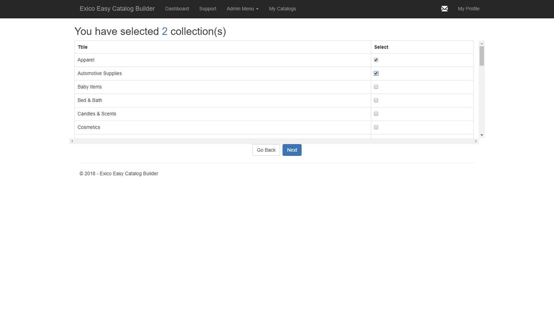554x311 pixels.
Task: Click the Candles & Scents row title
Action: pos(97,114)
